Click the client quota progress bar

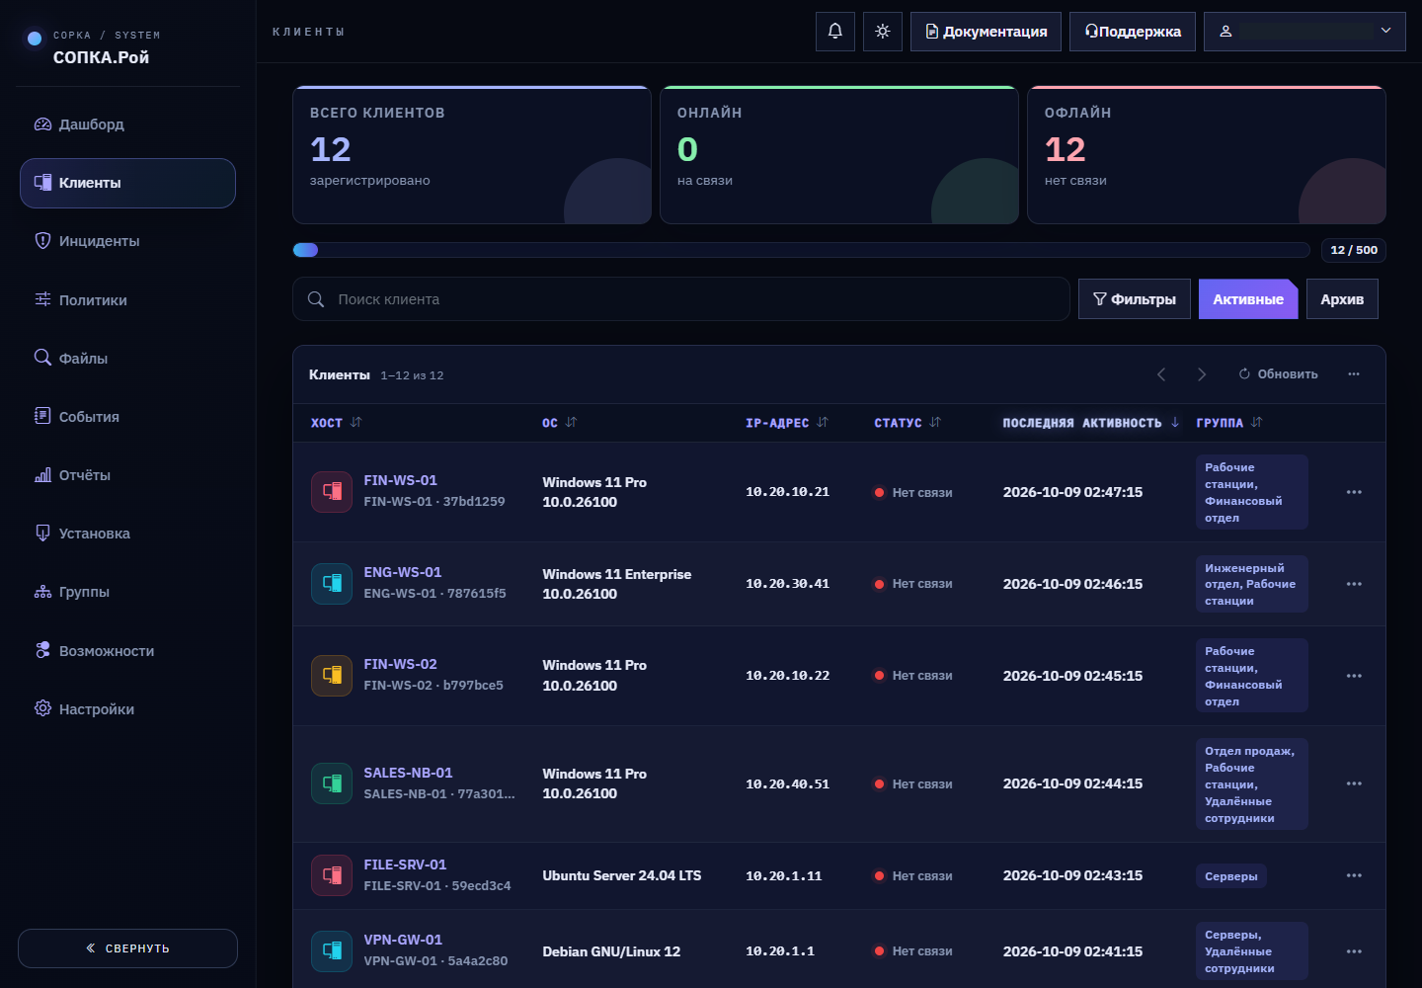click(801, 250)
